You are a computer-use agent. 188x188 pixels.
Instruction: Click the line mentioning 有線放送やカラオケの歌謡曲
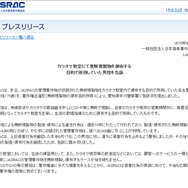[94, 108]
